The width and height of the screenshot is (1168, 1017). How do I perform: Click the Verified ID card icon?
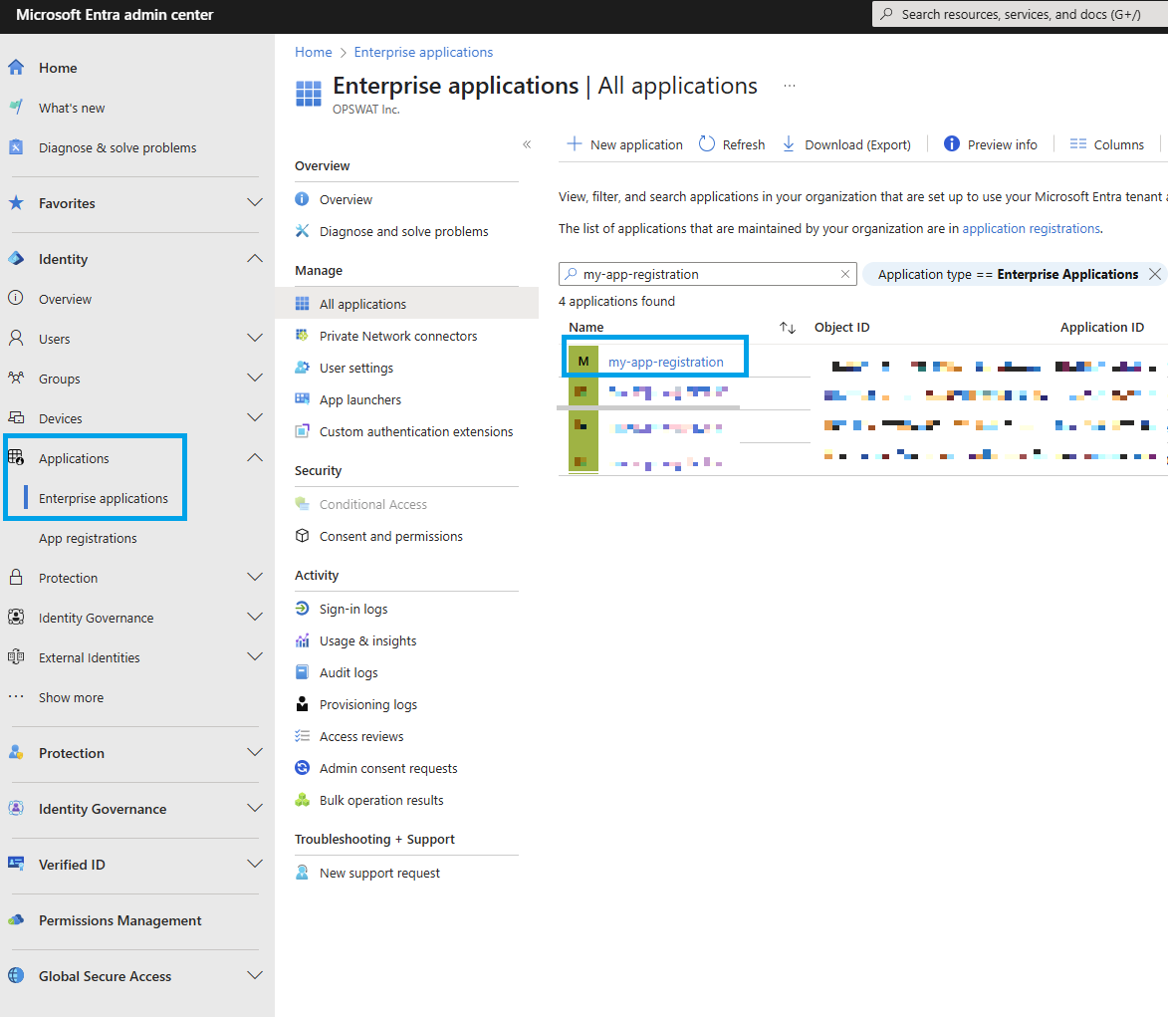[16, 864]
